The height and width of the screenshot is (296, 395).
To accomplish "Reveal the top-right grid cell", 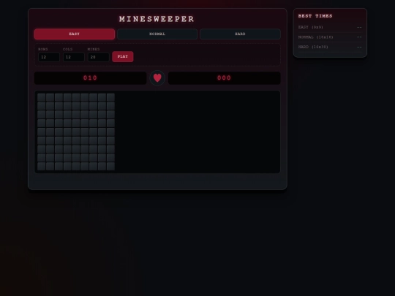I will pyautogui.click(x=110, y=97).
